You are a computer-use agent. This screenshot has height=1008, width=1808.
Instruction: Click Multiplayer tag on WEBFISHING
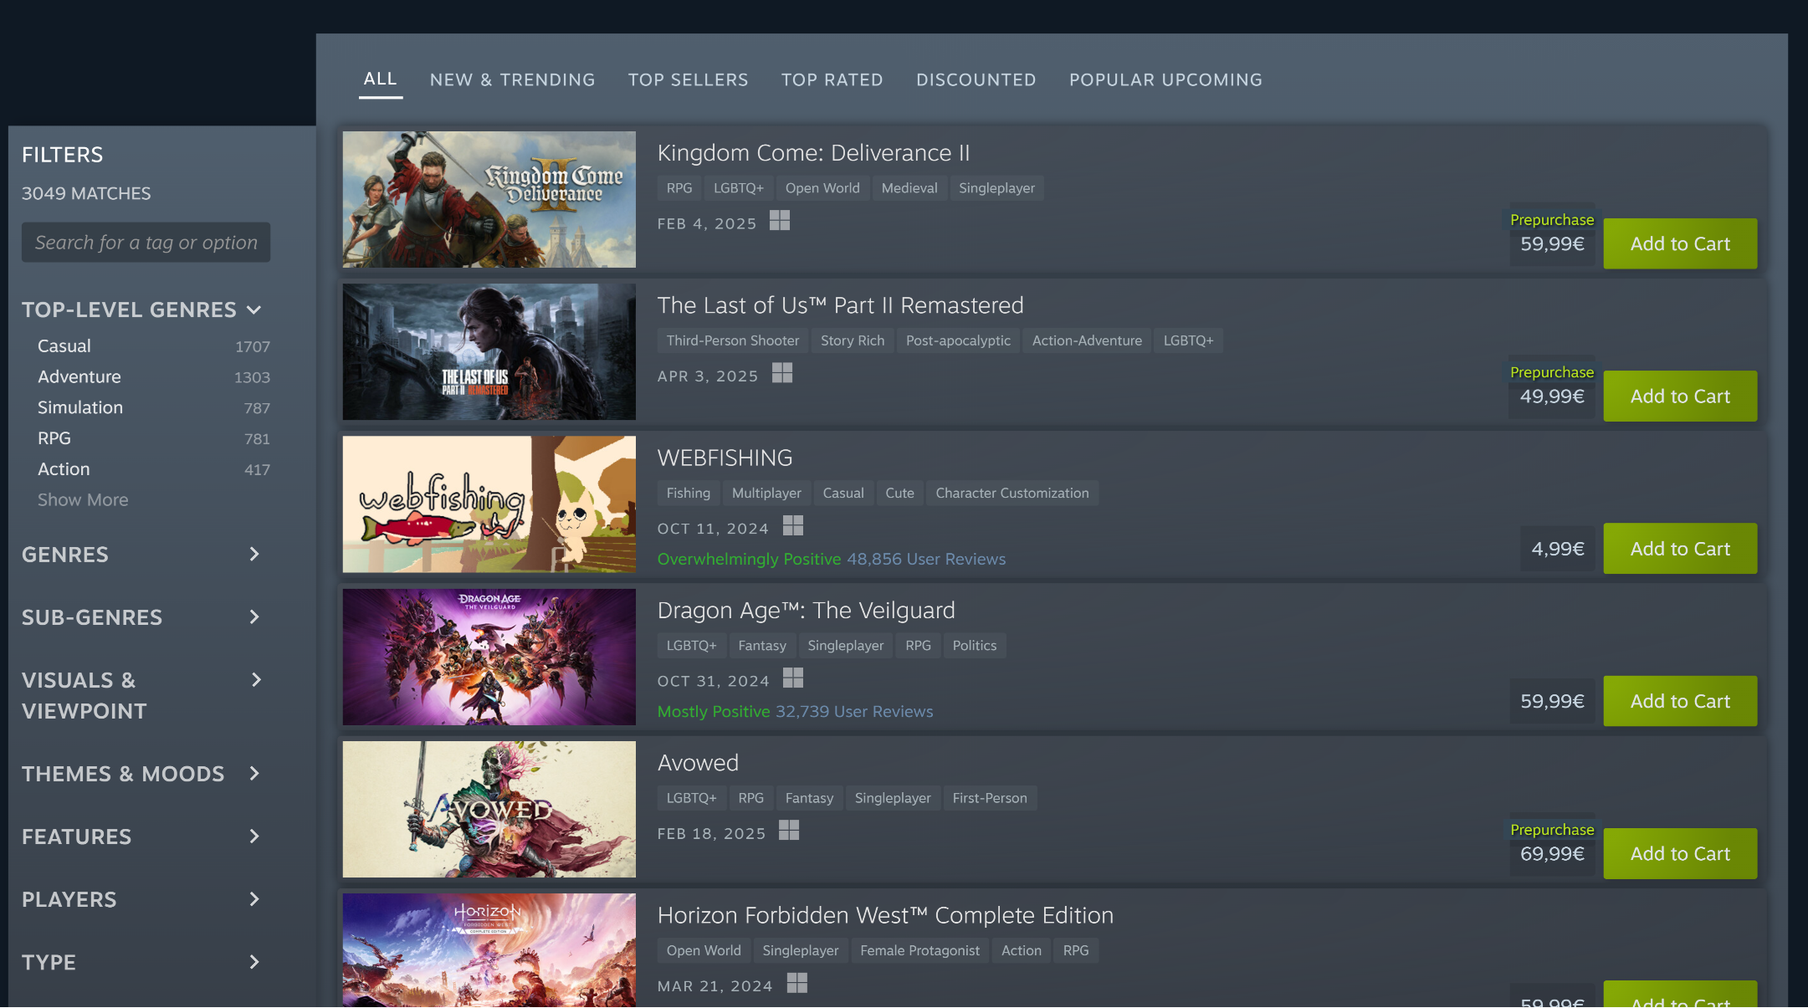click(x=766, y=494)
